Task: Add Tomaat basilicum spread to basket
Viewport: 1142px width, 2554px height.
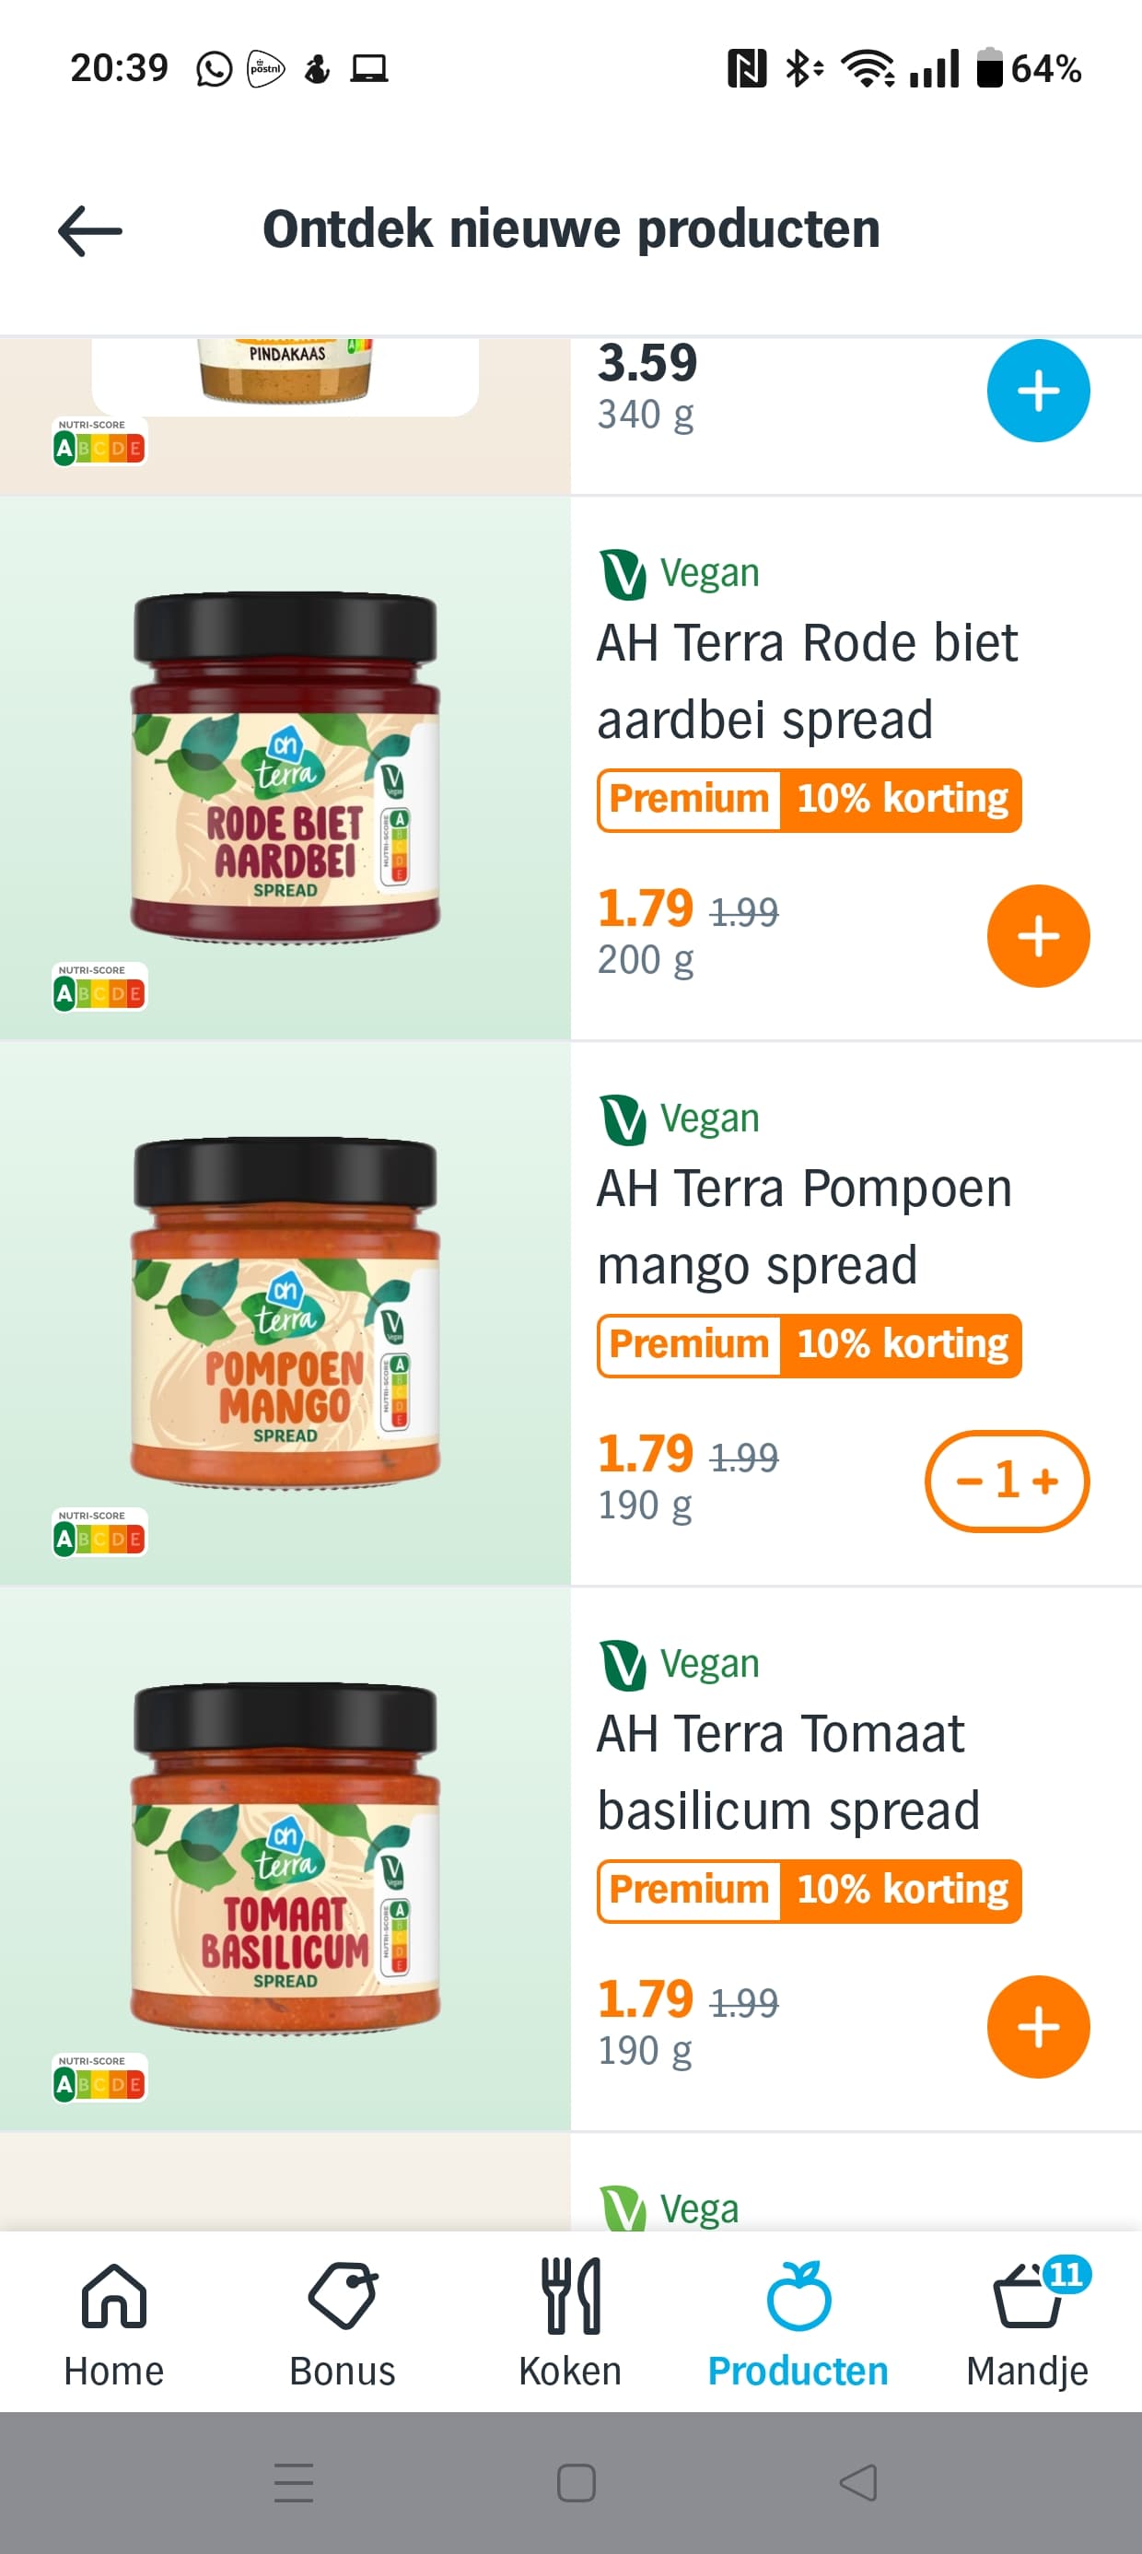Action: coord(1037,2027)
